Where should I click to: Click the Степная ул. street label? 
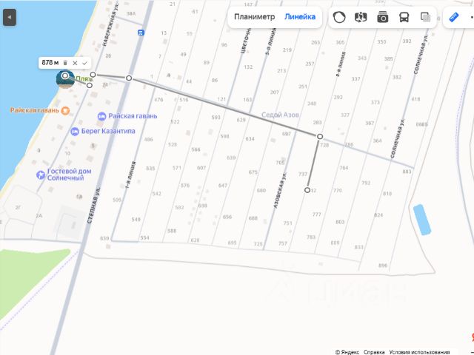coord(94,205)
